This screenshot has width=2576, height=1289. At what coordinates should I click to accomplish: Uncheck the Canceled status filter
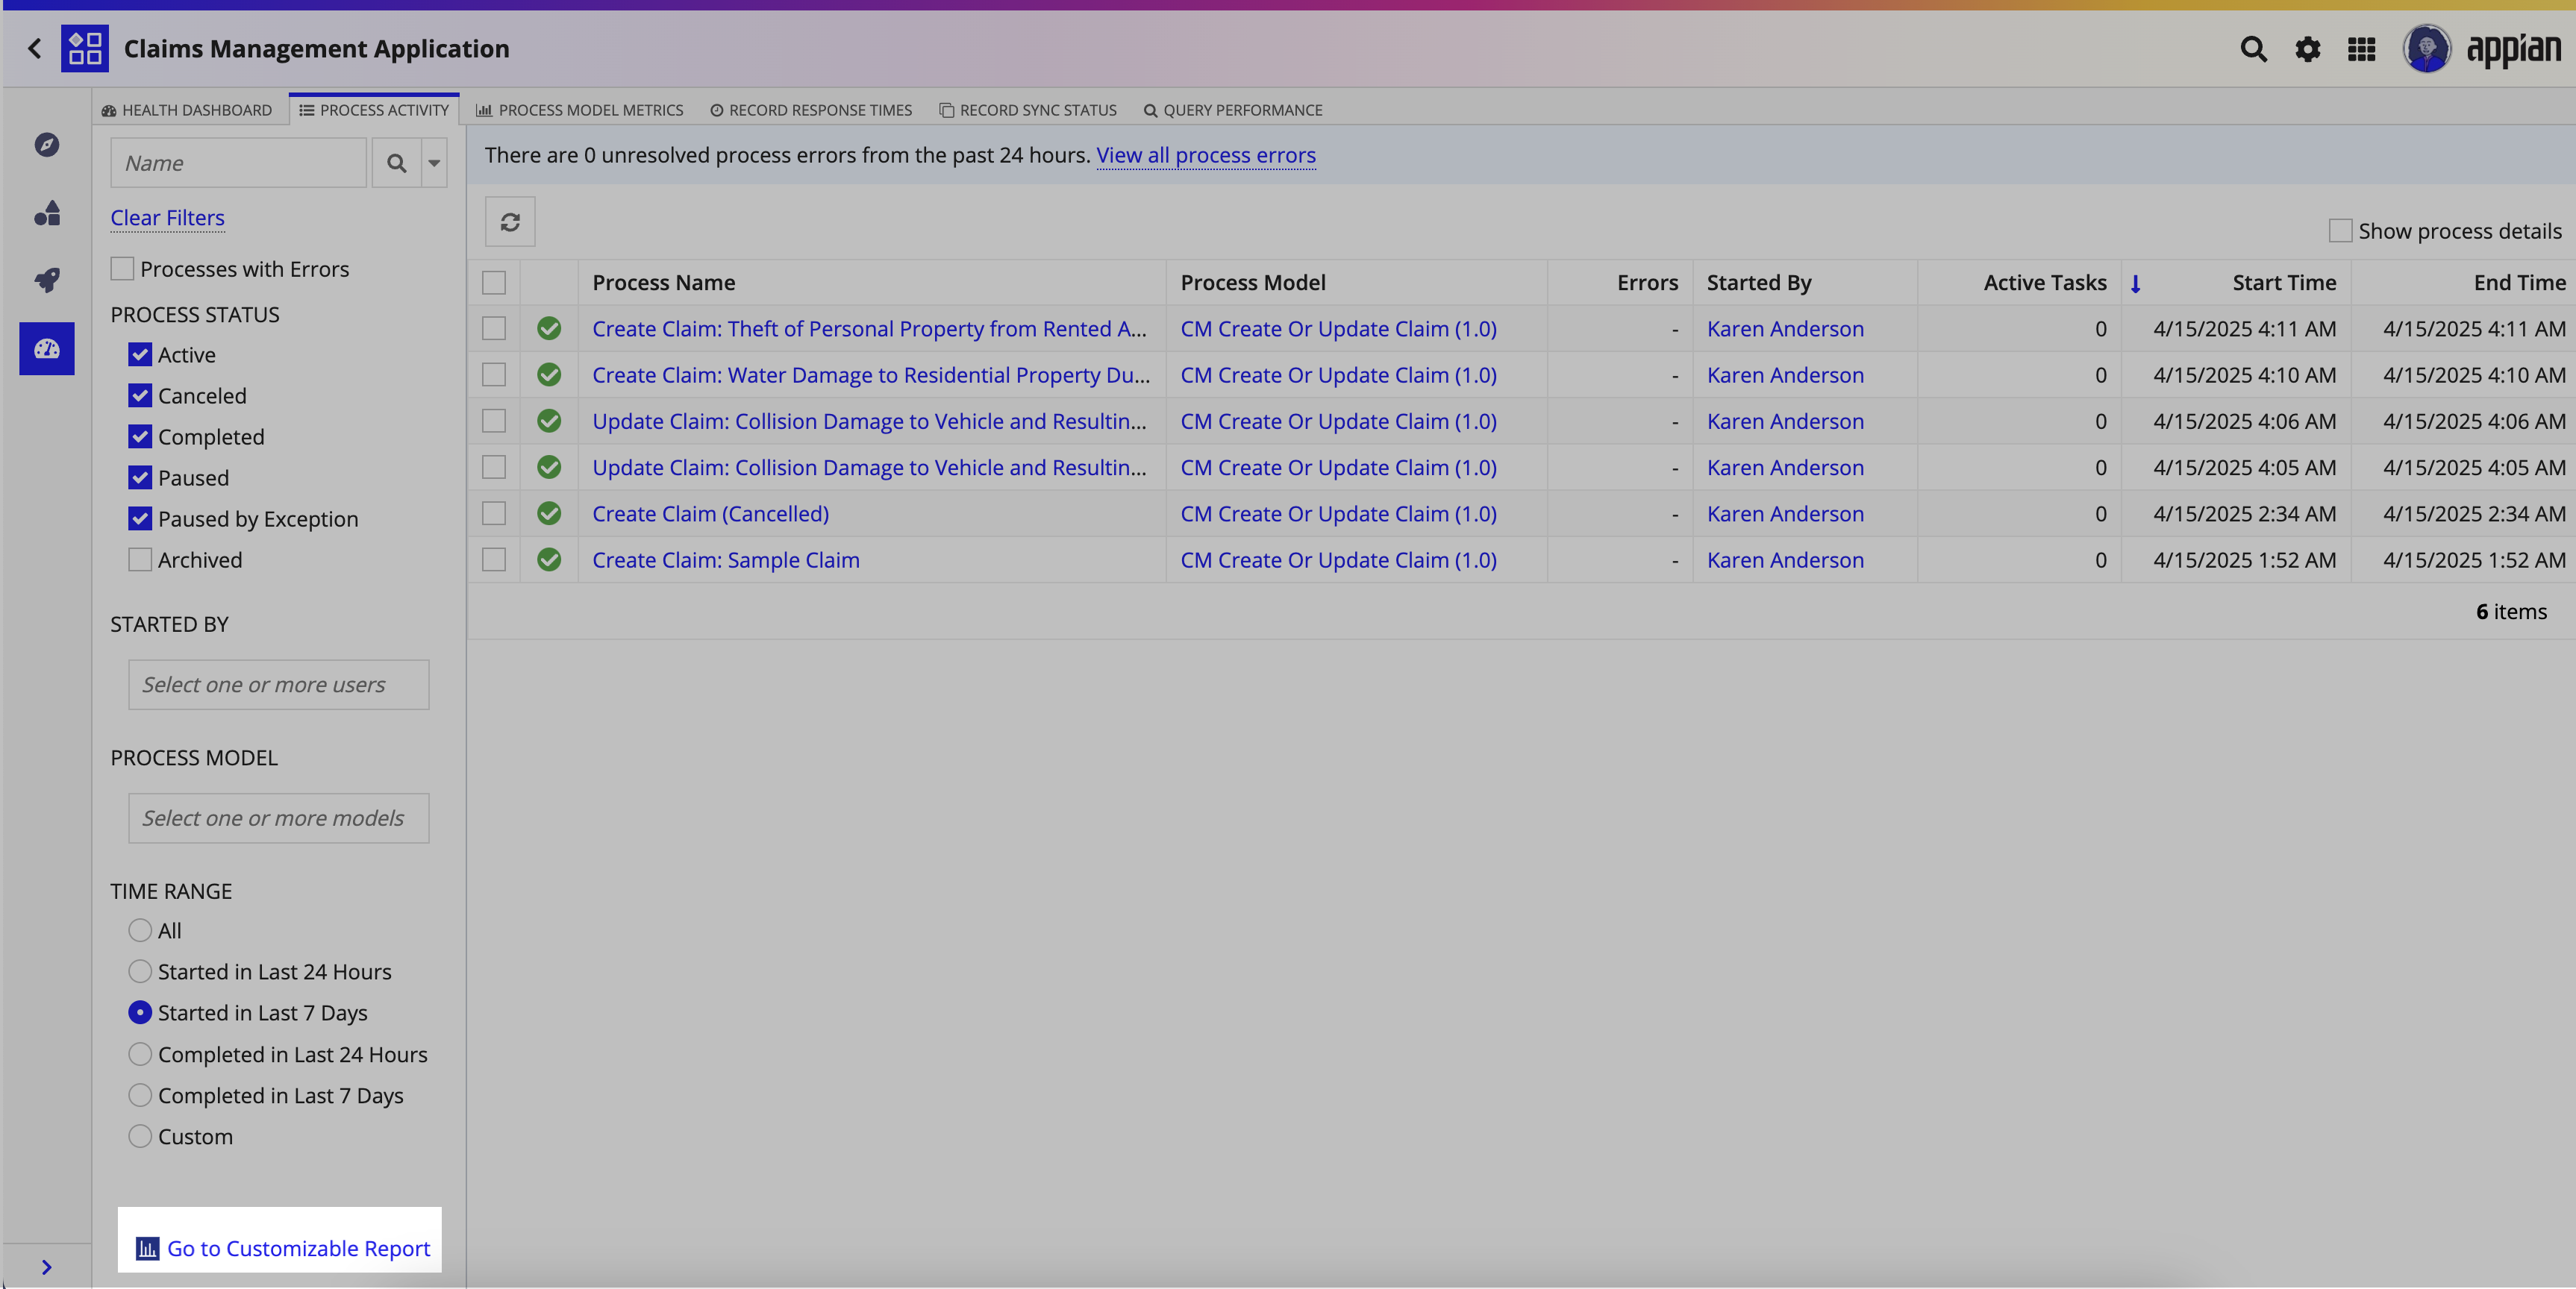coord(140,396)
